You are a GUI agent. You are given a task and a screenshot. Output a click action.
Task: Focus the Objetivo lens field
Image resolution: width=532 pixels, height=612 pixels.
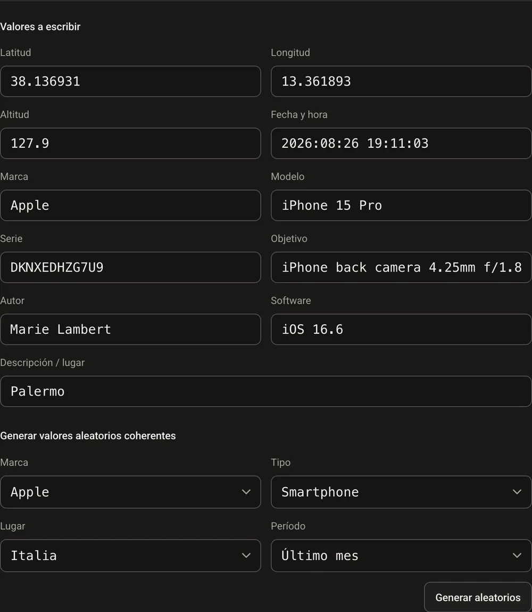pyautogui.click(x=401, y=267)
